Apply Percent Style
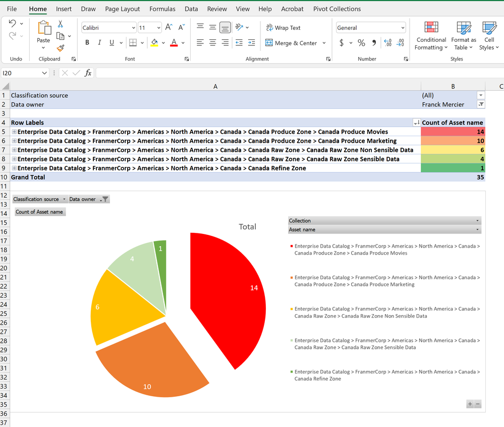 361,42
